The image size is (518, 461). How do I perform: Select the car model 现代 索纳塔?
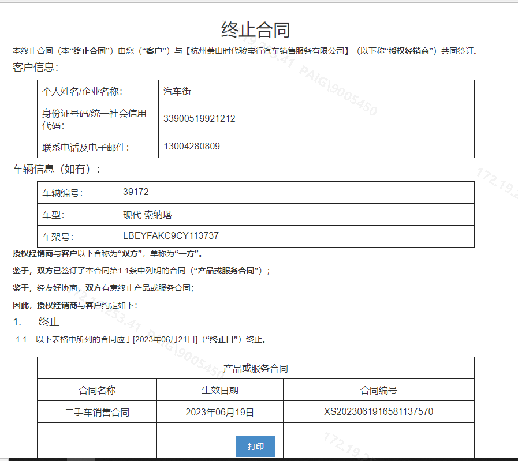147,215
